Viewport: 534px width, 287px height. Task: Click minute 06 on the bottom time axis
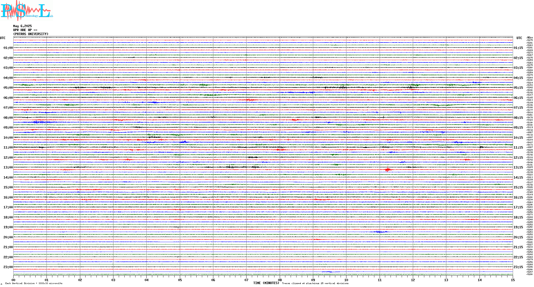coord(213,280)
